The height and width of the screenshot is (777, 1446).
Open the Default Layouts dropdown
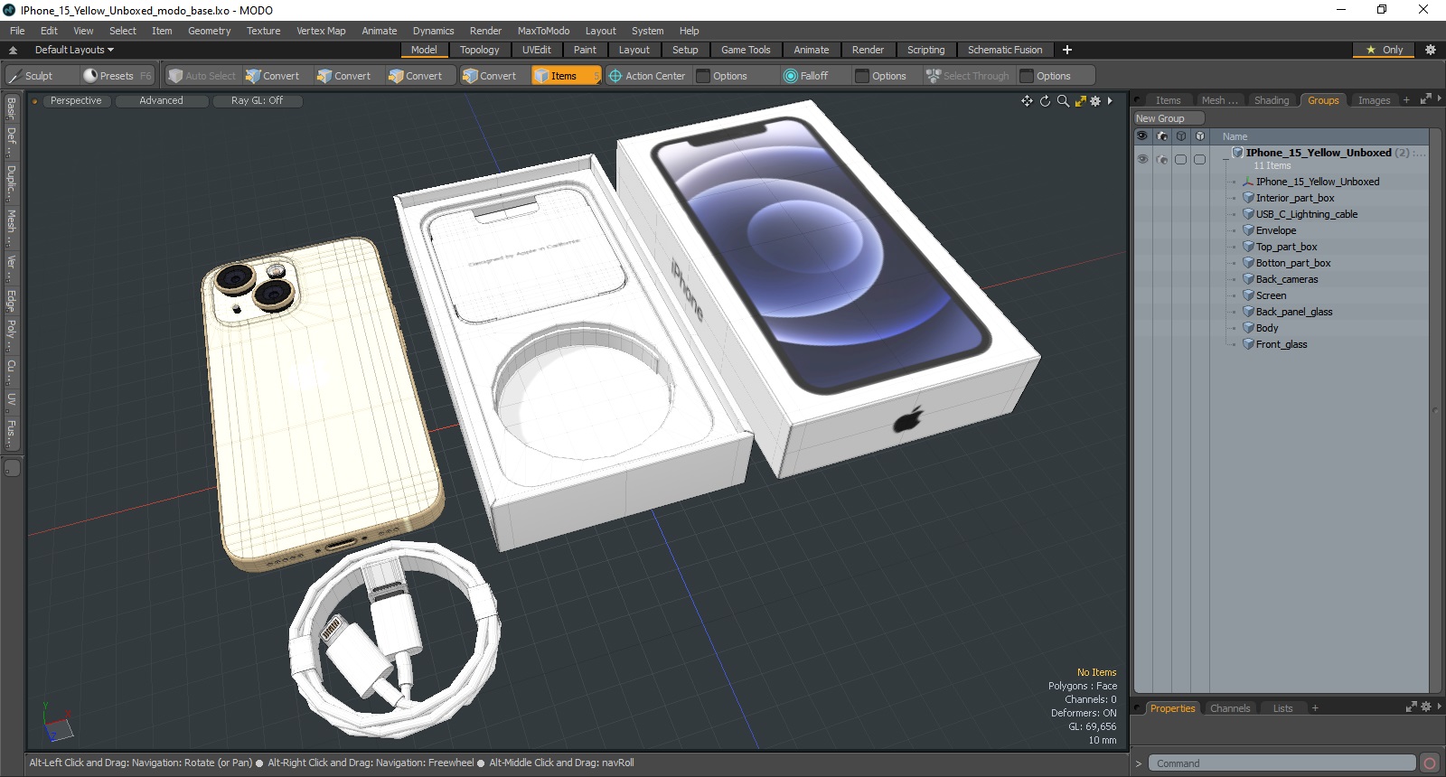click(x=74, y=50)
